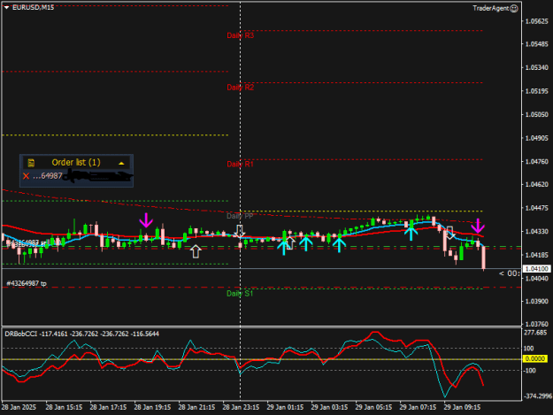
Task: Select the Daily R3 pivot label
Action: [x=240, y=35]
